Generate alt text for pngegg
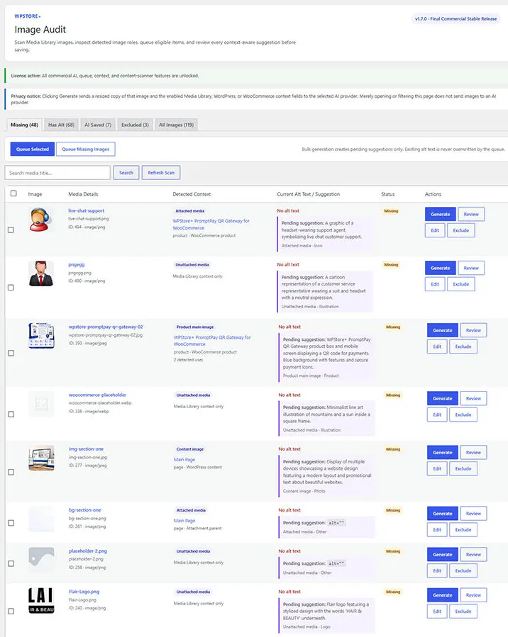 (441, 268)
